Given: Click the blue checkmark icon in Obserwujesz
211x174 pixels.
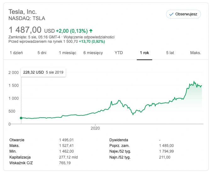Looking at the screenshot, I should [171, 14].
